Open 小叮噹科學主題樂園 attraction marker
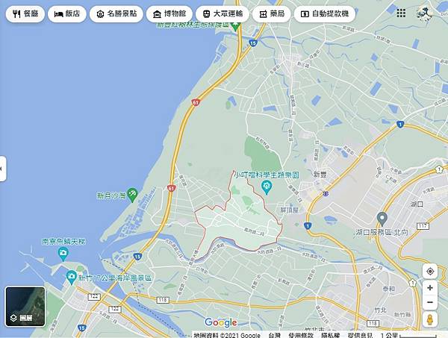The image size is (448, 338). click(x=267, y=188)
